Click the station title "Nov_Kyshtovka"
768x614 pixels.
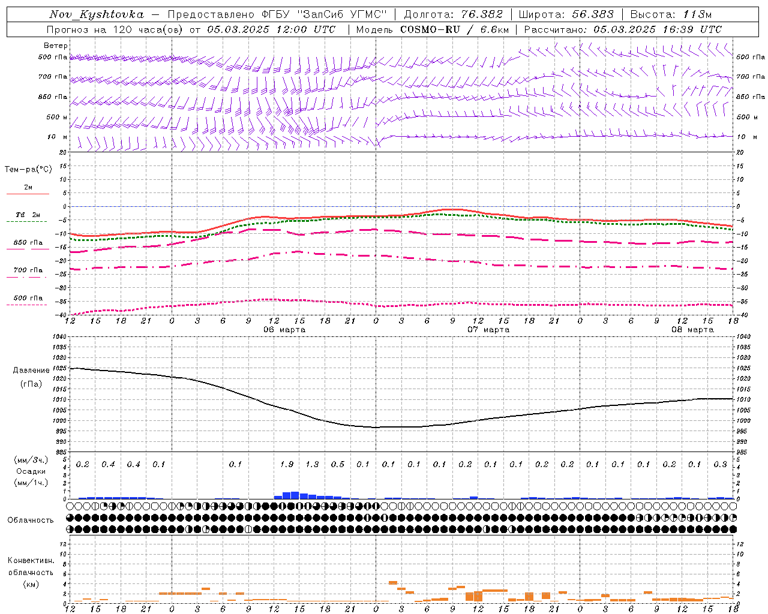[x=97, y=14]
